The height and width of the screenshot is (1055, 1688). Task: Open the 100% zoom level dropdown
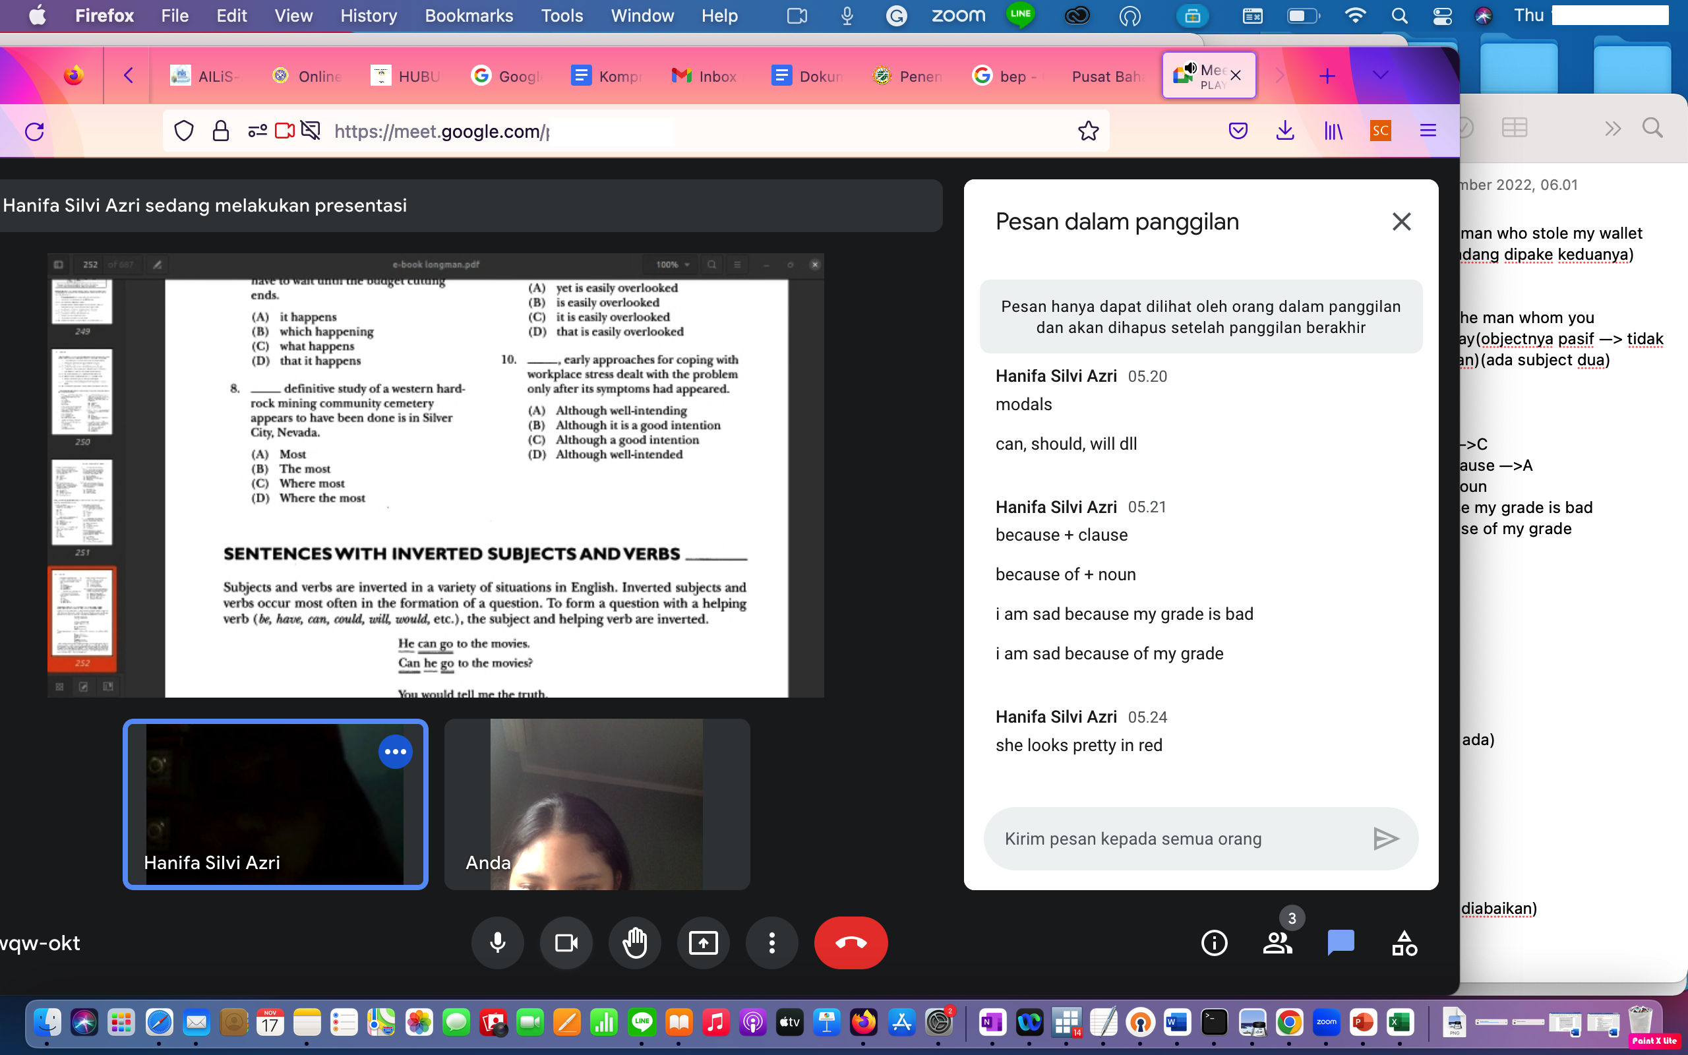click(671, 265)
